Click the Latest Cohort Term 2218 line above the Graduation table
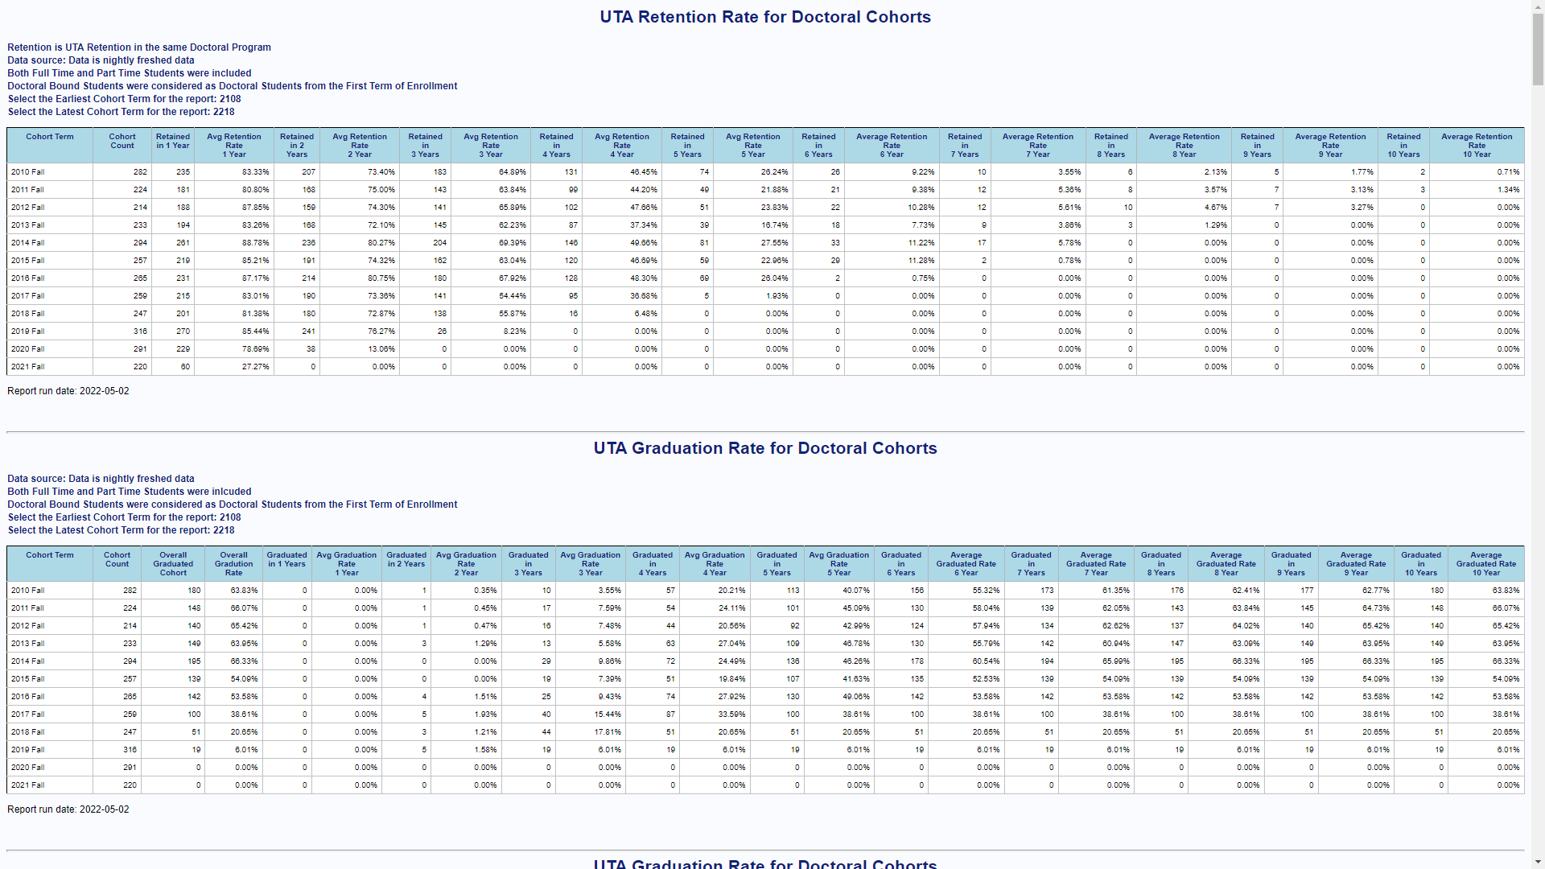The height and width of the screenshot is (869, 1545). (x=122, y=530)
